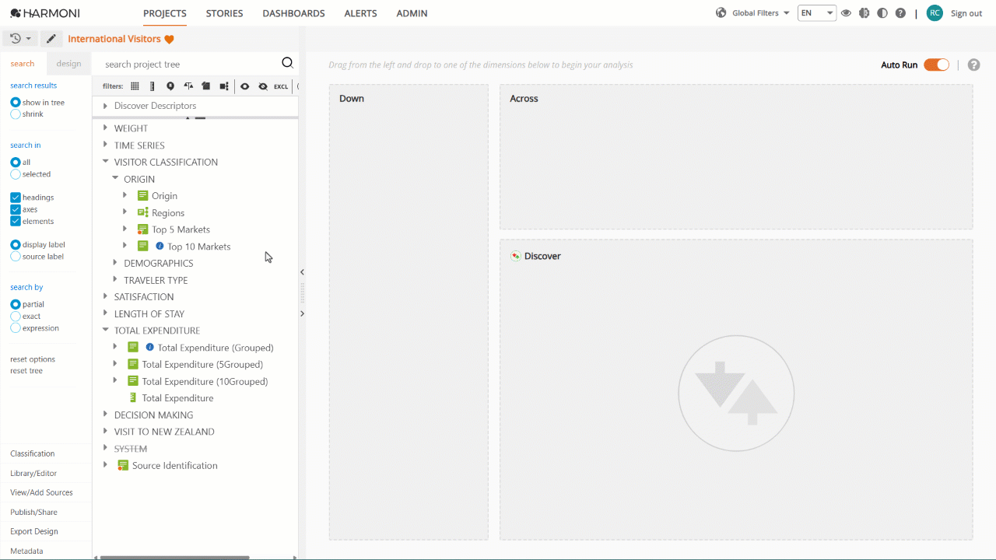
Task: Uncheck the elements checkbox
Action: coord(16,222)
